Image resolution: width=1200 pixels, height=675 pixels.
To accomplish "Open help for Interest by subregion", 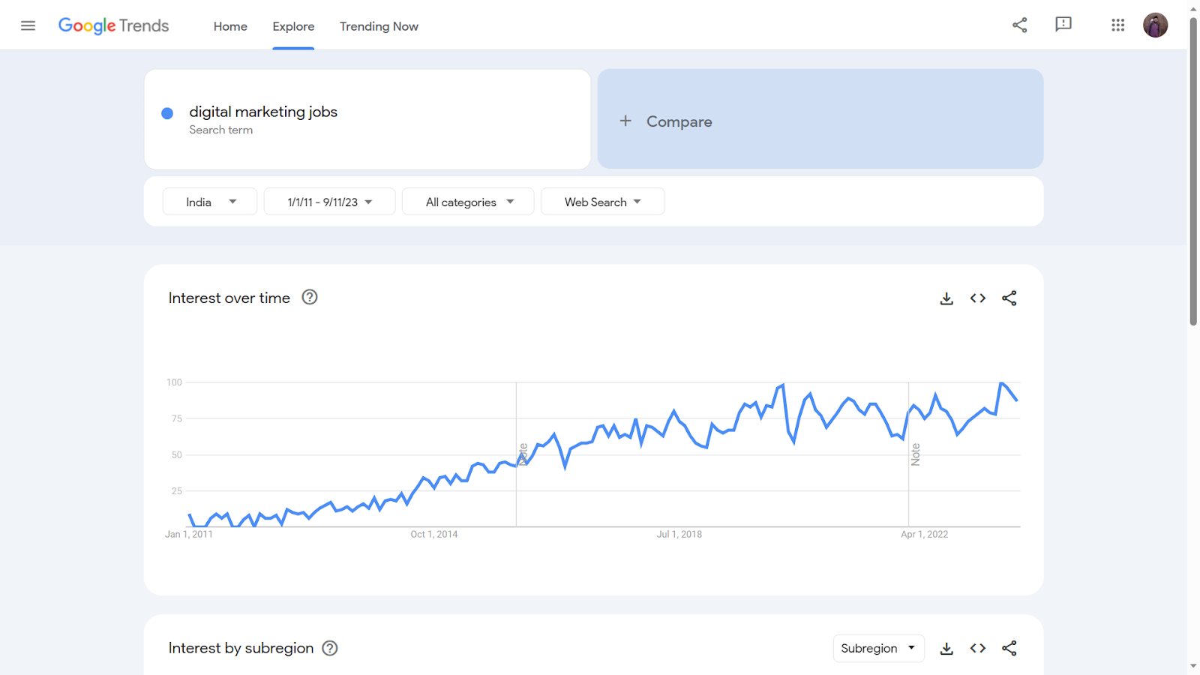I will pos(330,649).
